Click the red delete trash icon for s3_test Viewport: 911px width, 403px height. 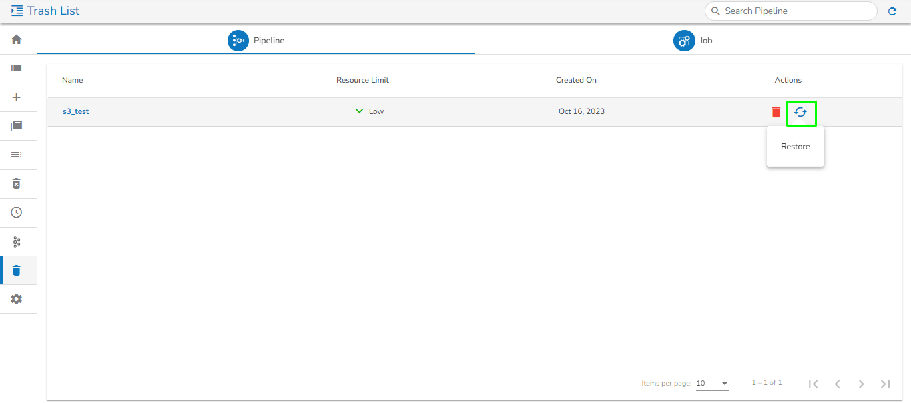tap(776, 112)
